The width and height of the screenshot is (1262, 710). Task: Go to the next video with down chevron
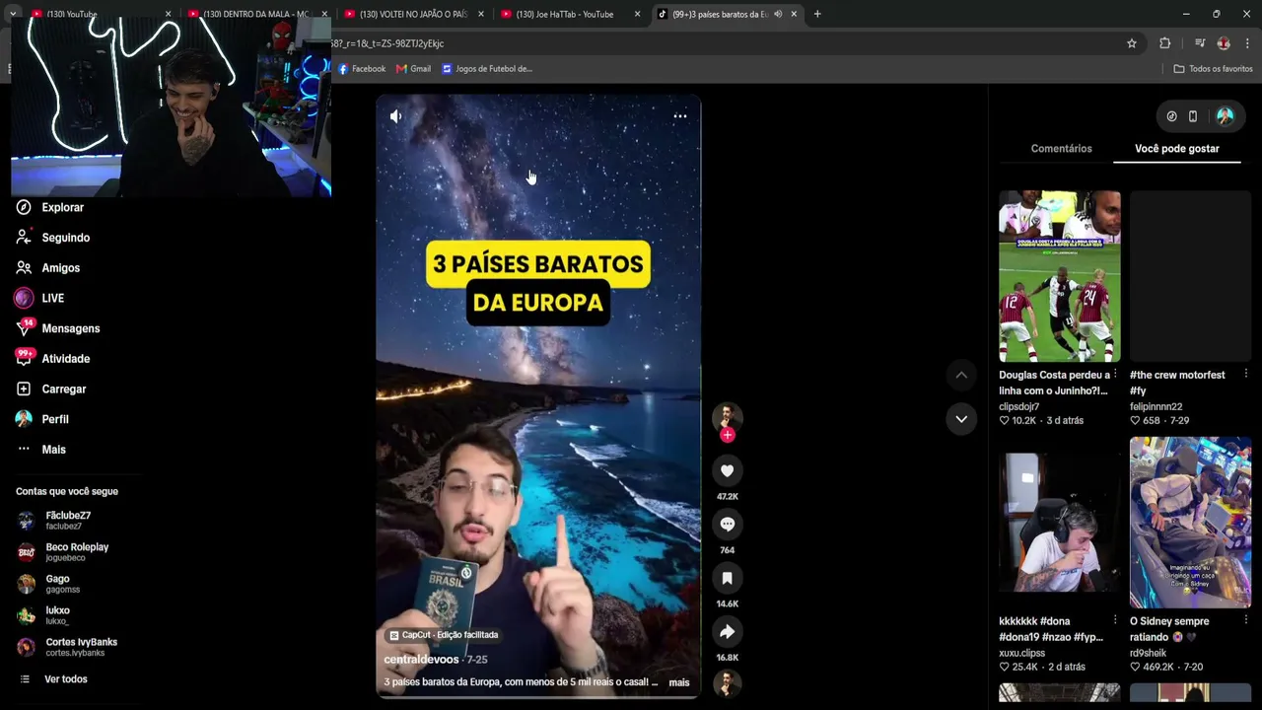[961, 419]
